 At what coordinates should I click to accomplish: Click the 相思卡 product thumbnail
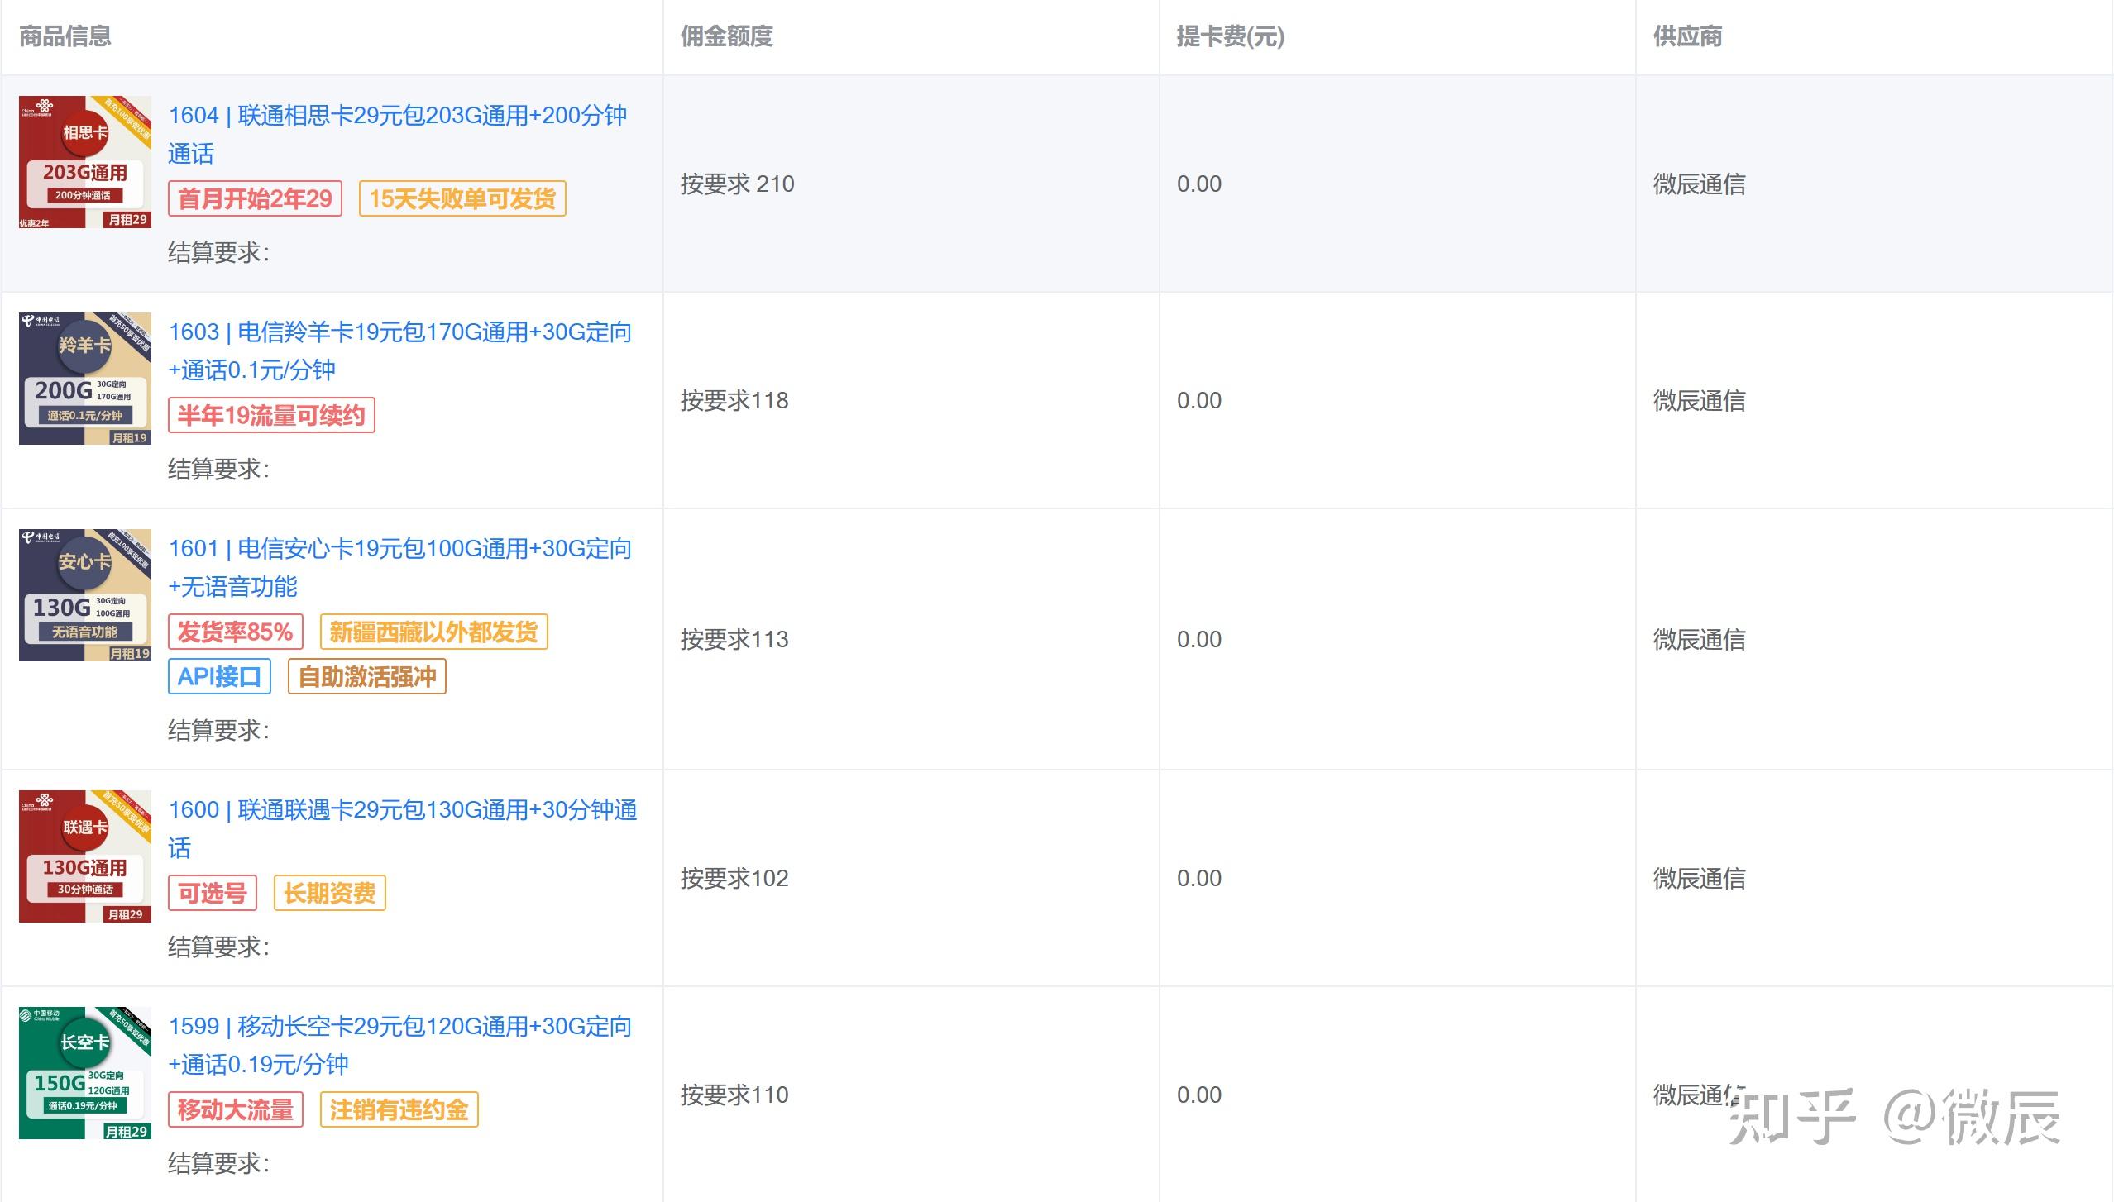[85, 162]
